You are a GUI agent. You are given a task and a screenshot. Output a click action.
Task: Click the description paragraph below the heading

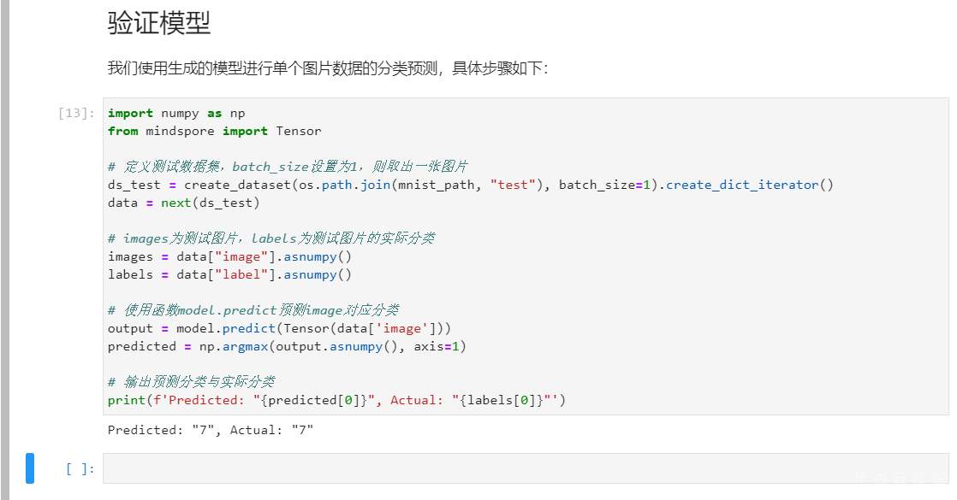pos(327,68)
